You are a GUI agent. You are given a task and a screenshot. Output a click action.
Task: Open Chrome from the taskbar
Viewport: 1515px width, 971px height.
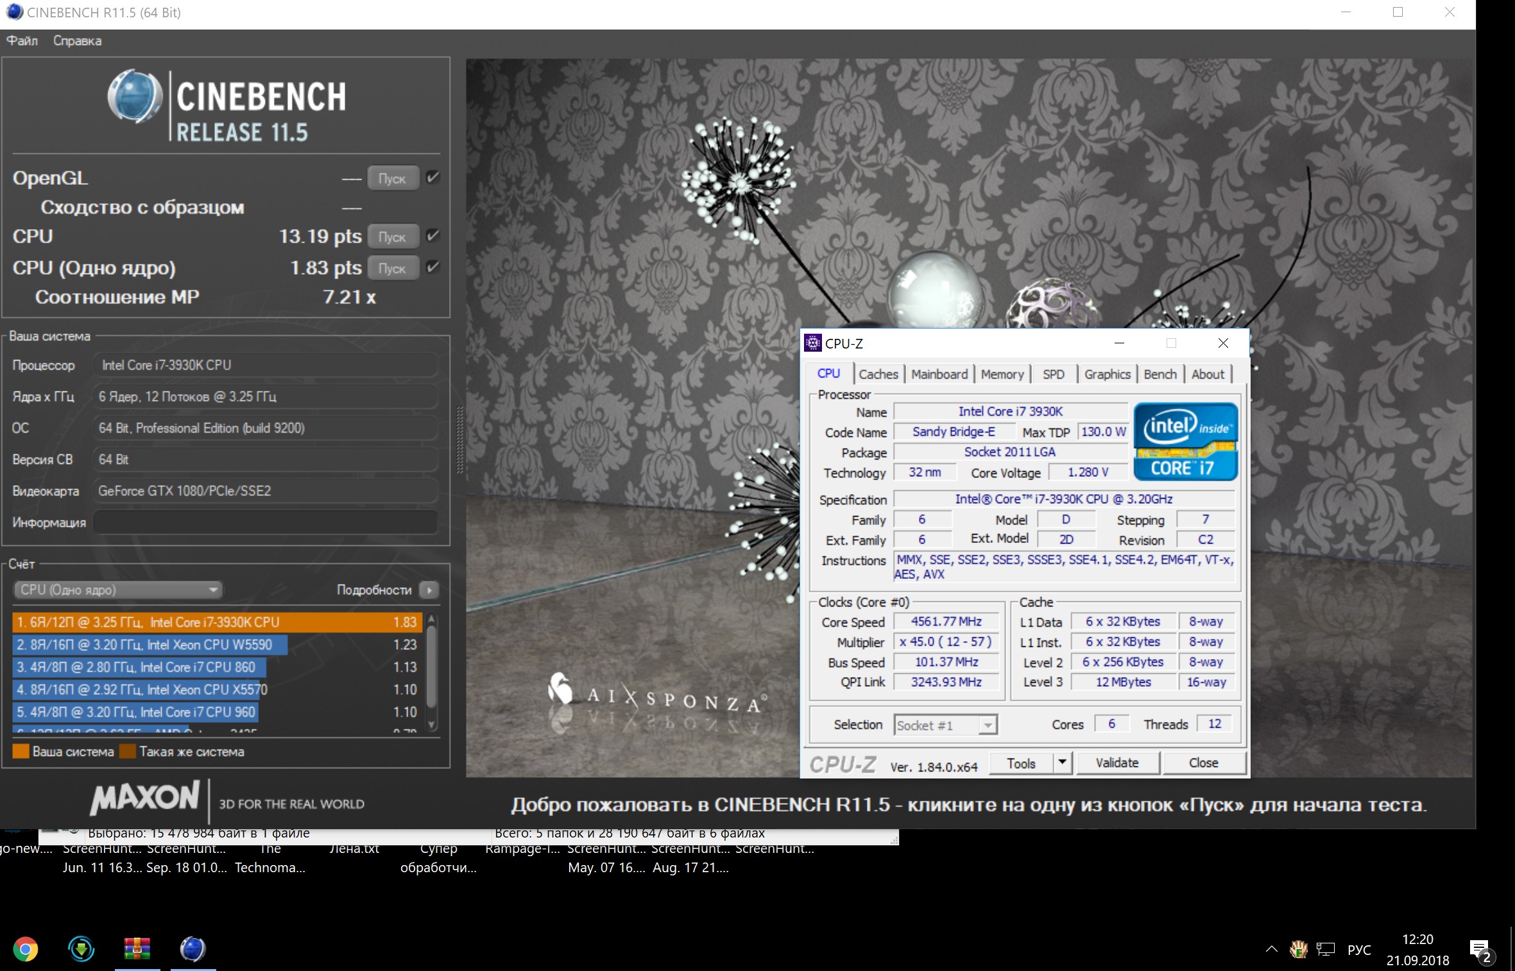(26, 949)
